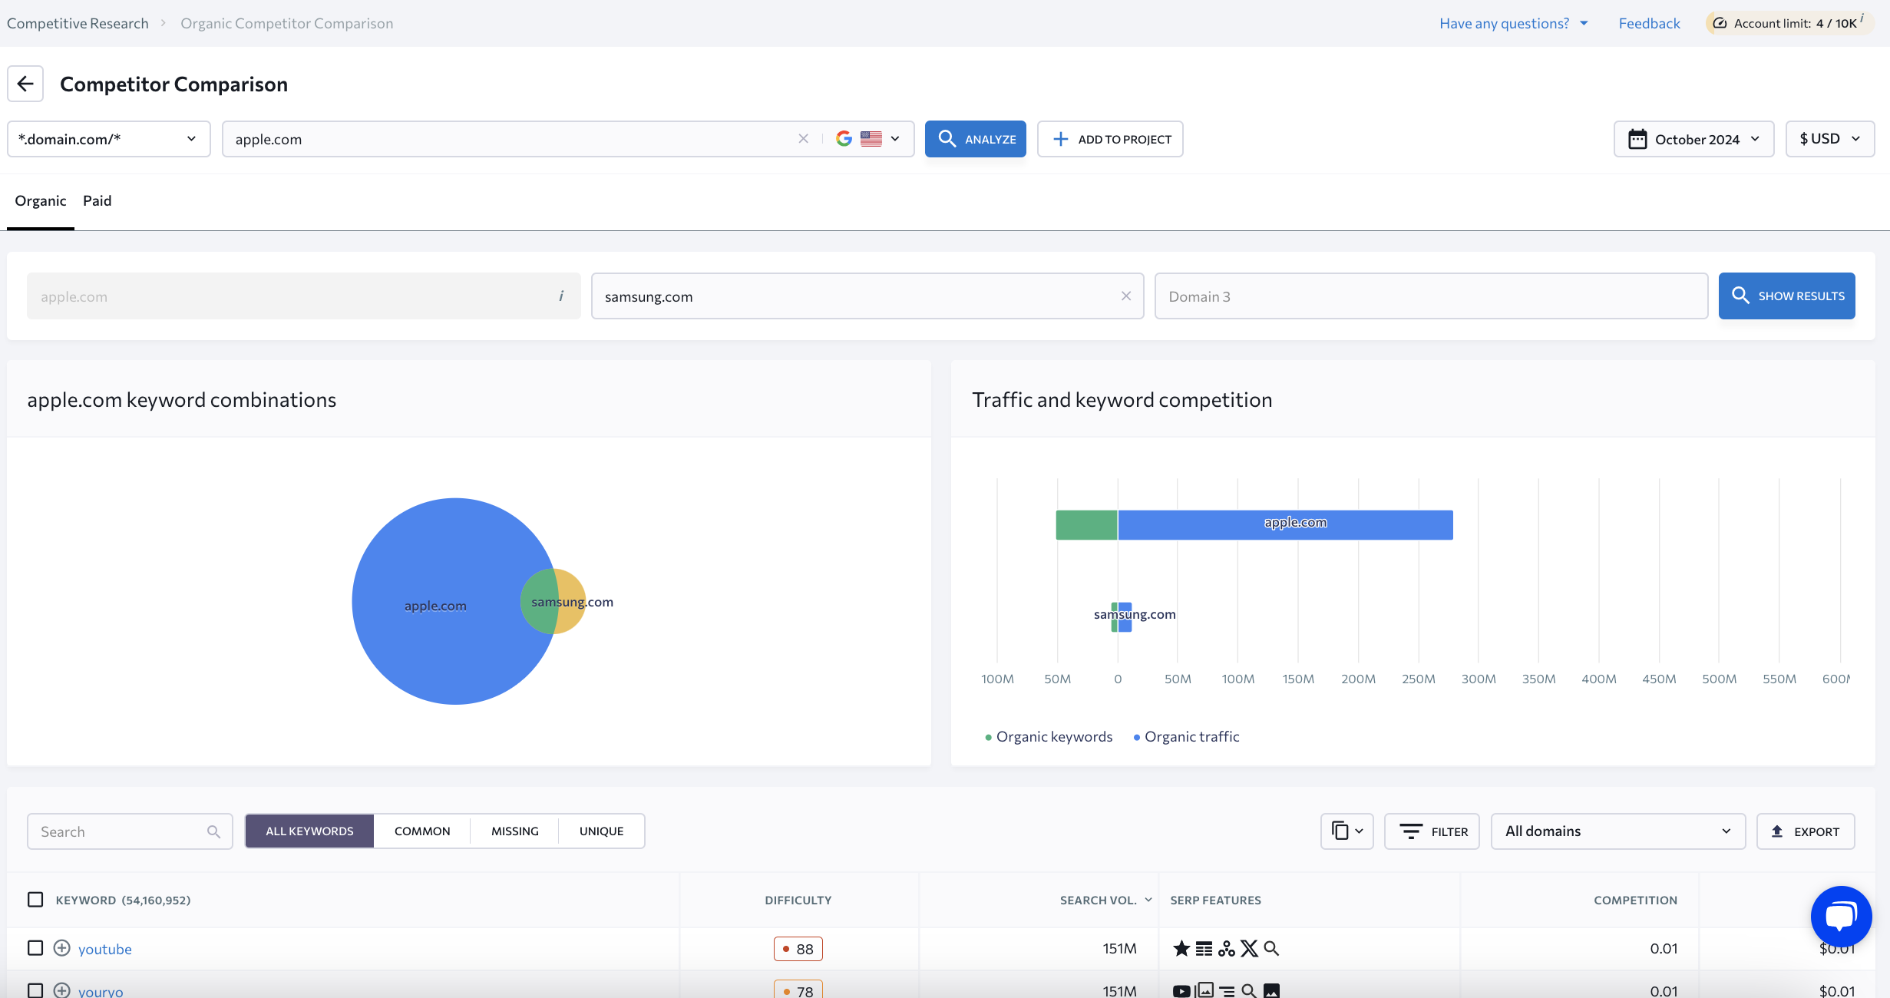Image resolution: width=1890 pixels, height=998 pixels.
Task: Open the *.domain.com/* scope dropdown
Action: (109, 139)
